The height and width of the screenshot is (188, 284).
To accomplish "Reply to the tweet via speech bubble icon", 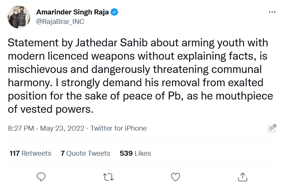I will pyautogui.click(x=41, y=177).
